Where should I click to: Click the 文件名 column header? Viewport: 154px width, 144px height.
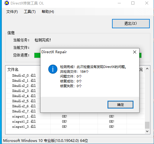click(13, 69)
